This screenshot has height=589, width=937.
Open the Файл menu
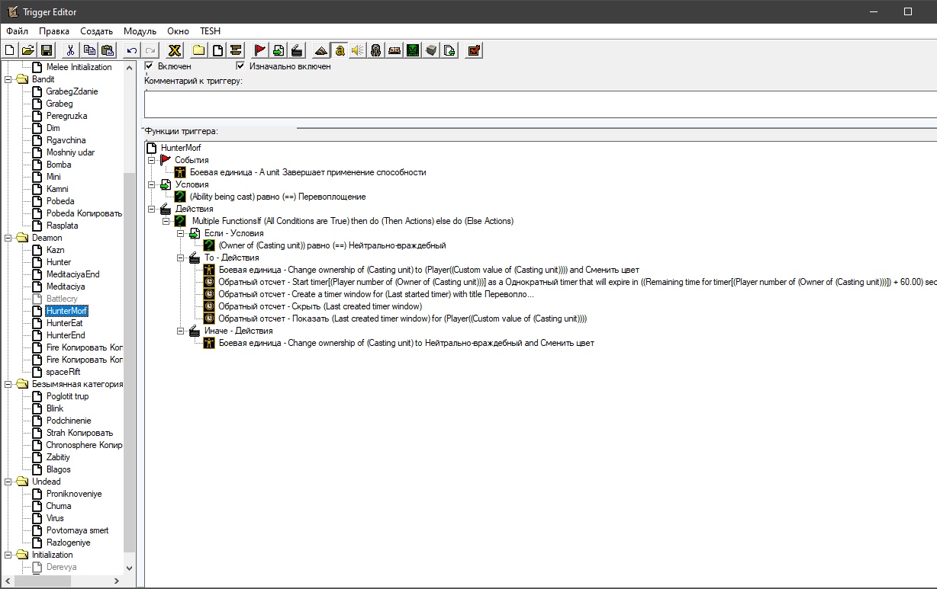tap(17, 31)
